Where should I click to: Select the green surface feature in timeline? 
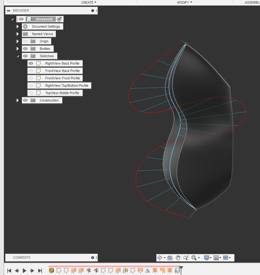125,270
